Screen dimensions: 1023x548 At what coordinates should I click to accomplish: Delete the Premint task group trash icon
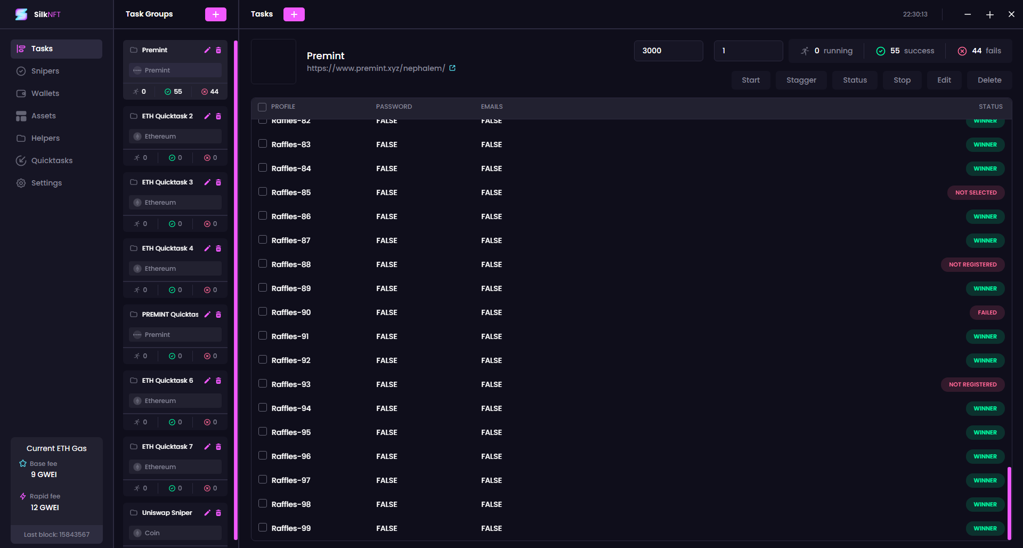(x=218, y=50)
